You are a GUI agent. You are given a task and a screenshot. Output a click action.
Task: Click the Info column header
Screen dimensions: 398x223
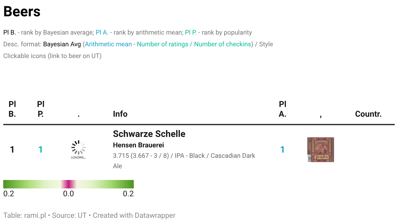[x=120, y=114]
